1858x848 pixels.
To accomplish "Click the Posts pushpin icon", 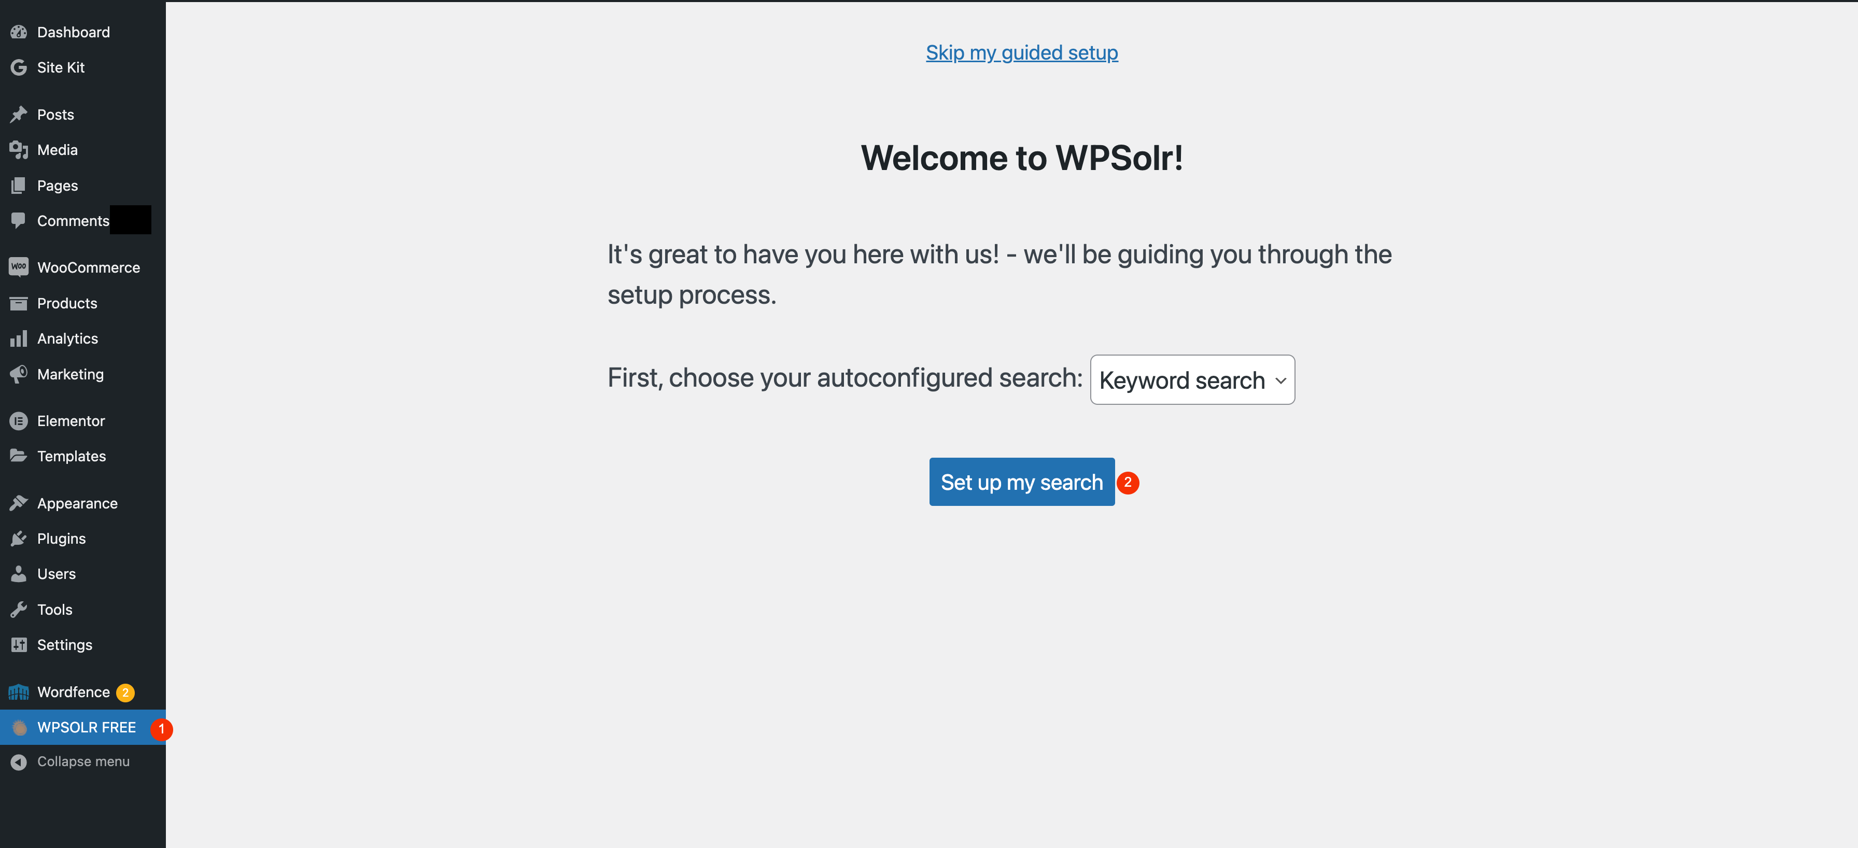I will [19, 115].
